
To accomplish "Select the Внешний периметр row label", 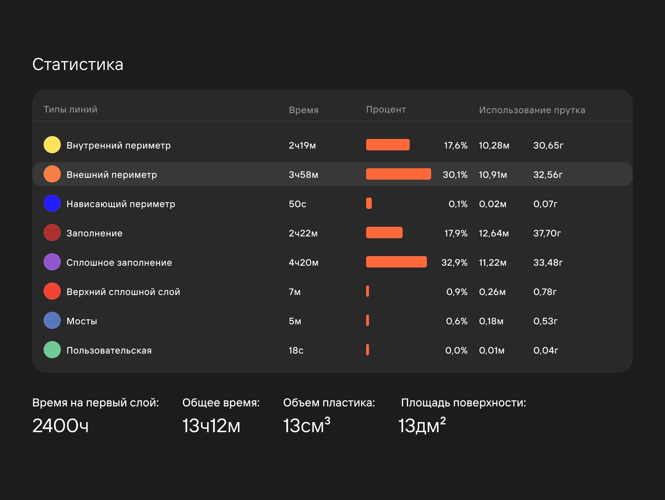I will click(112, 175).
